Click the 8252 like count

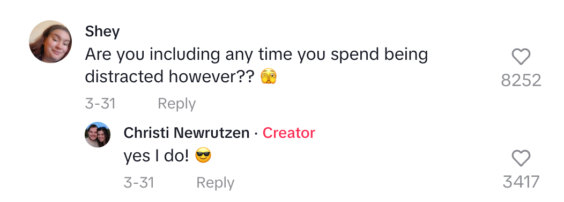tap(521, 81)
